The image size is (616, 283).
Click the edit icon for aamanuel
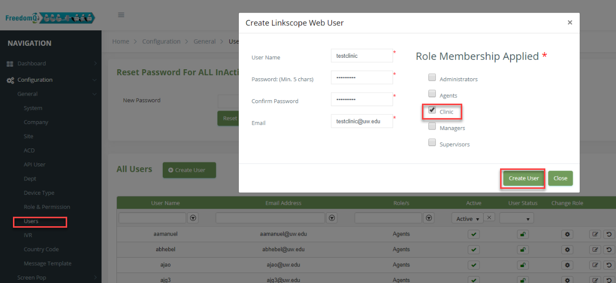tap(595, 234)
